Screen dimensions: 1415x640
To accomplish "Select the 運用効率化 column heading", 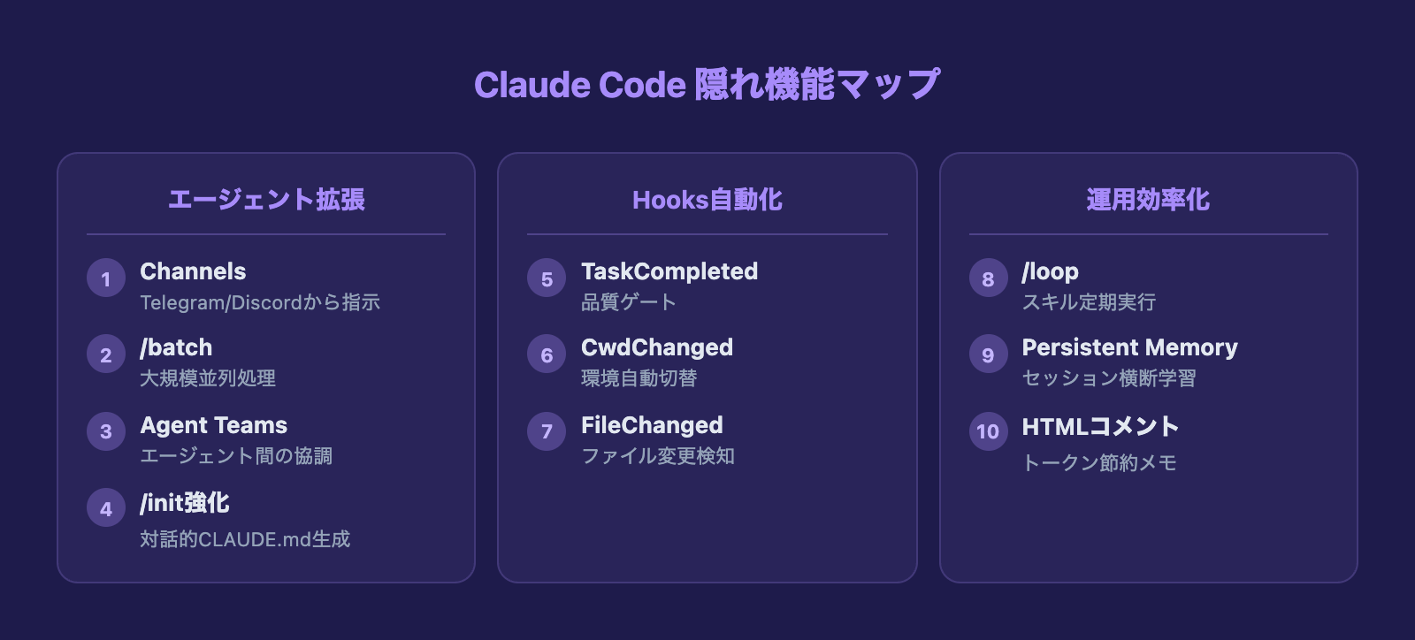I will click(x=1148, y=200).
